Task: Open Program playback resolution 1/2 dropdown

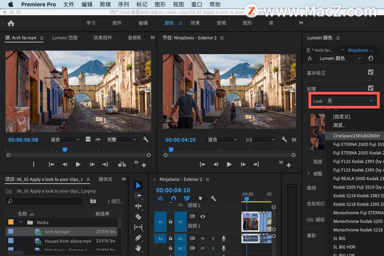Action: point(260,140)
